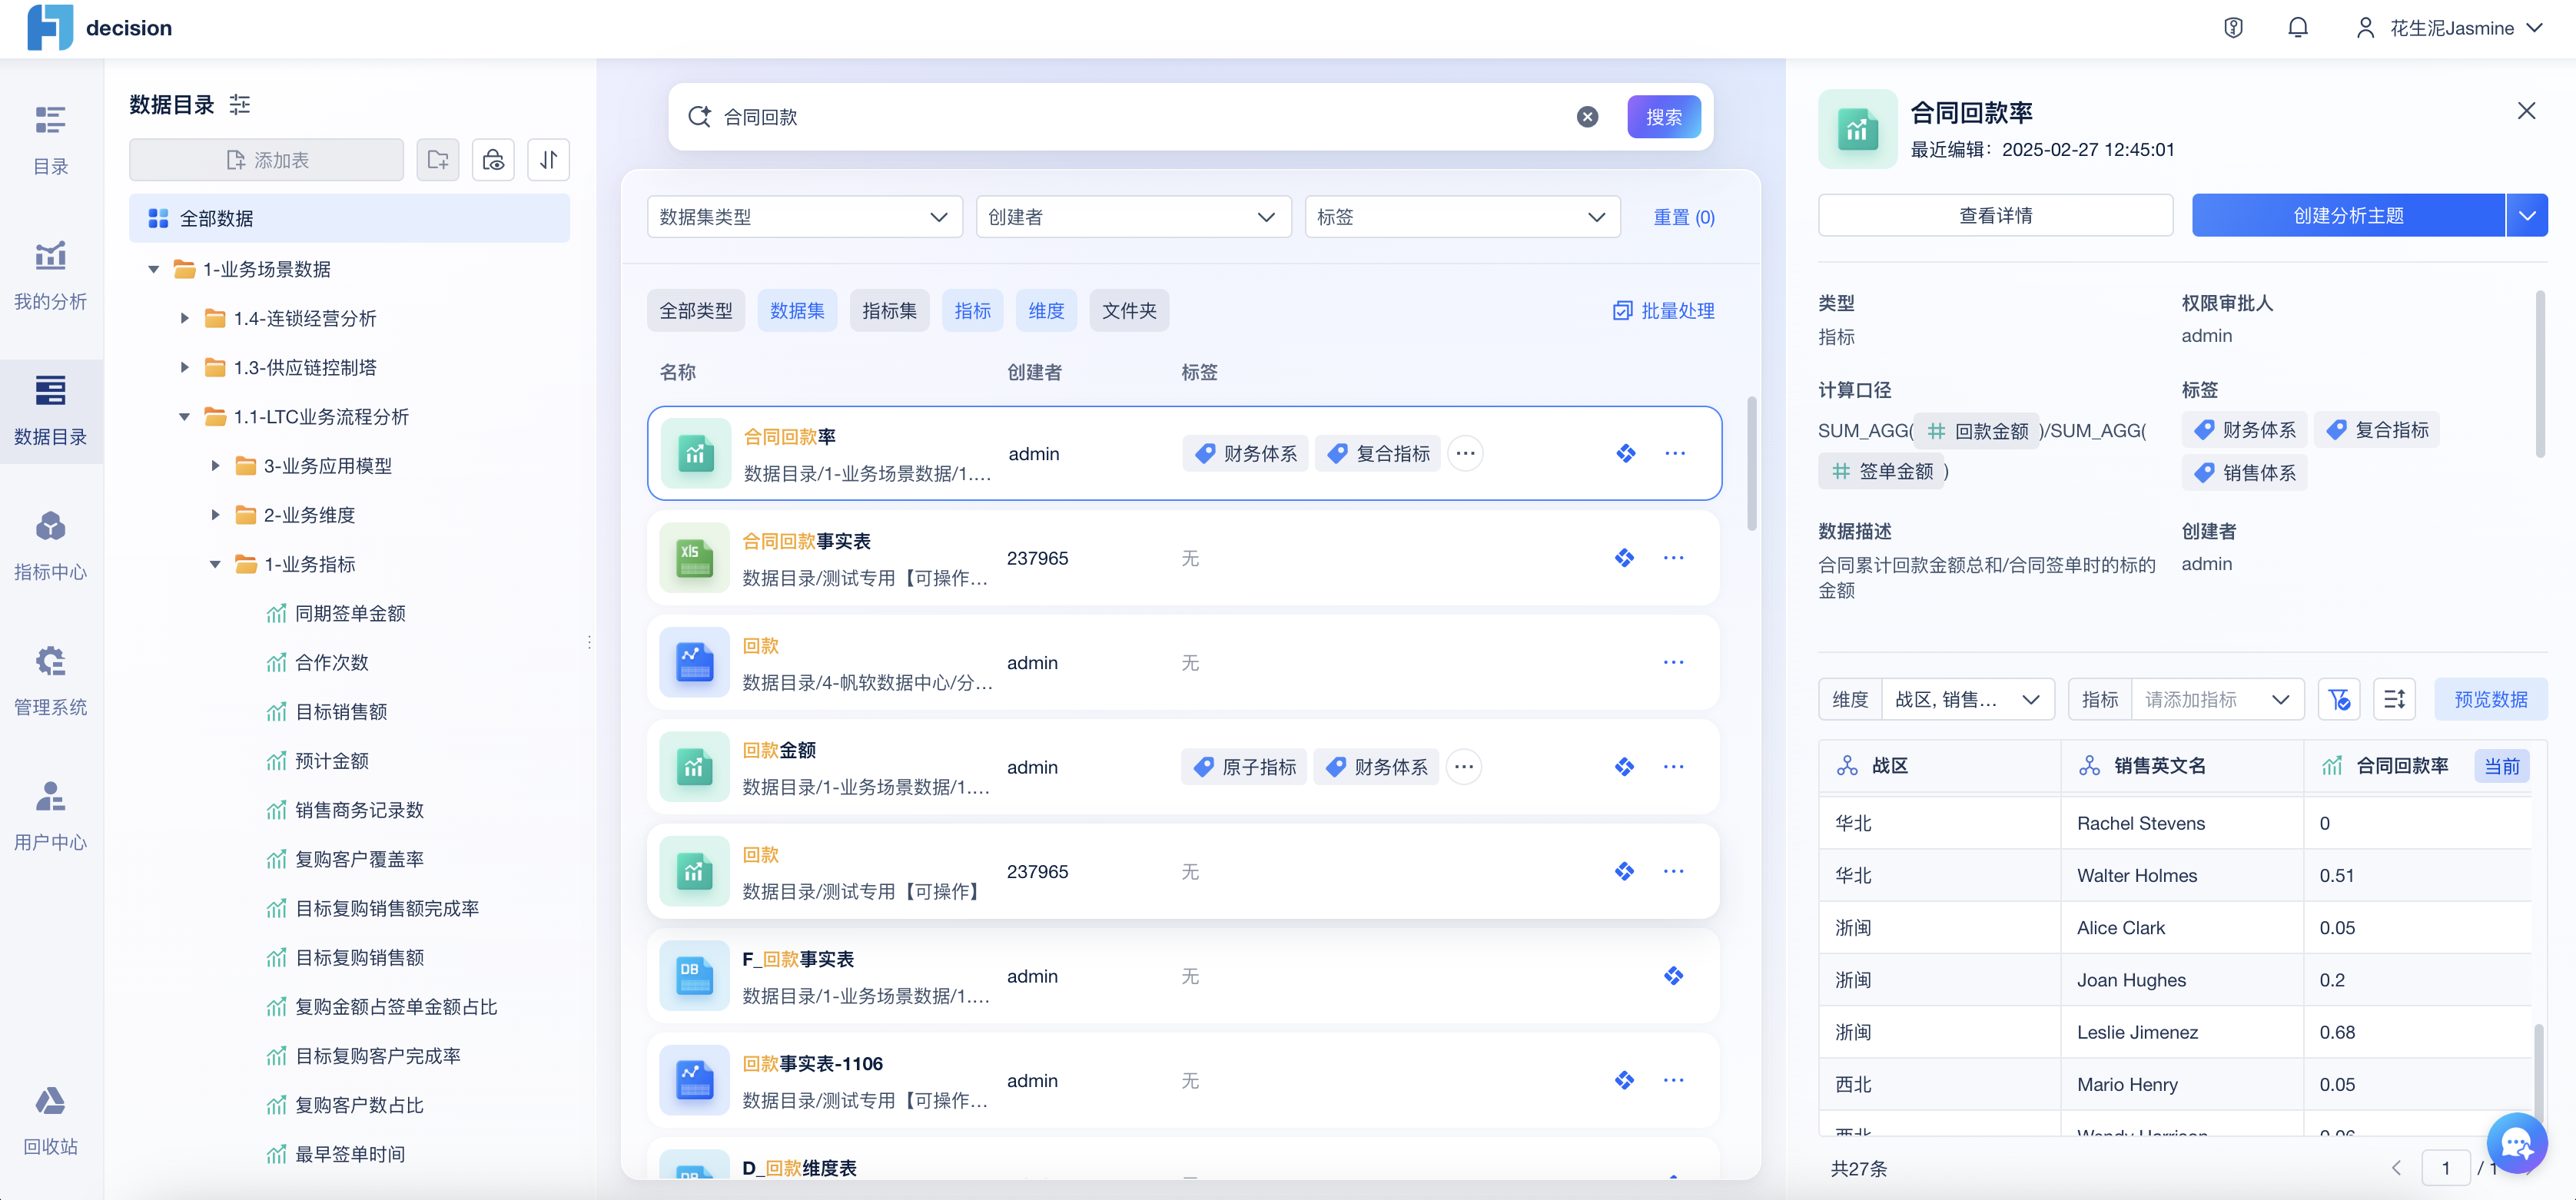Expand the 3-业务应用模型 folder
The height and width of the screenshot is (1200, 2576).
[x=215, y=466]
